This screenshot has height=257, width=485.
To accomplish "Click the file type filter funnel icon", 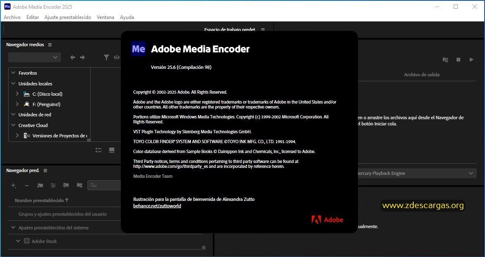I will pos(106,57).
